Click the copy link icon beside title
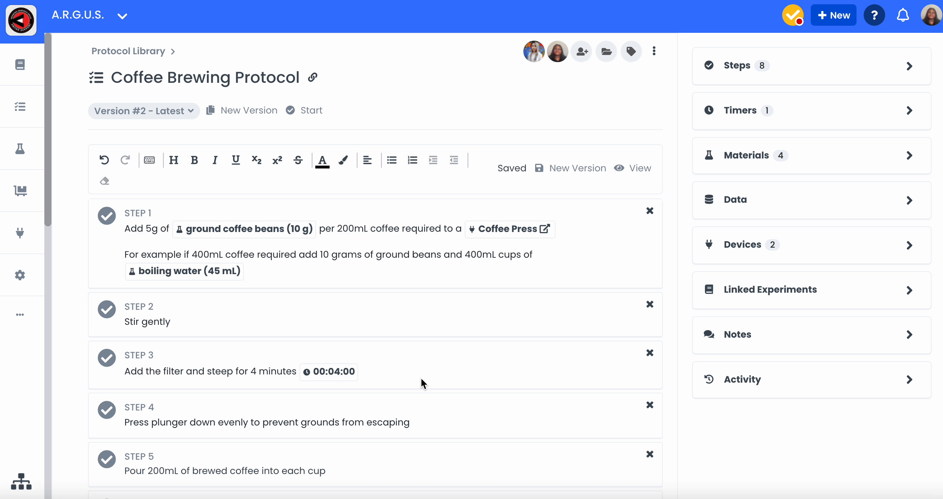The image size is (943, 499). (x=312, y=77)
